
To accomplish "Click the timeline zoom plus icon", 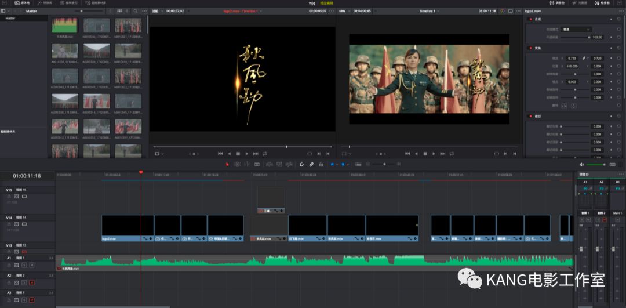I will (398, 164).
